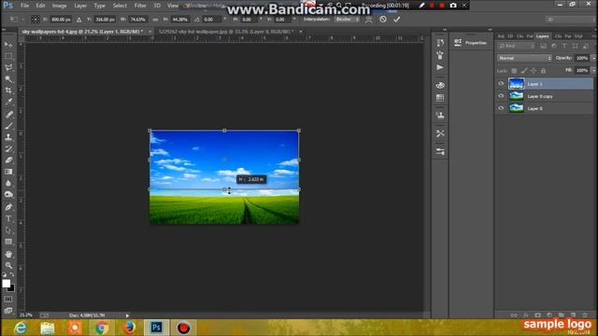Open the Properties panel
Screen dimensions: 598x336
pos(471,43)
